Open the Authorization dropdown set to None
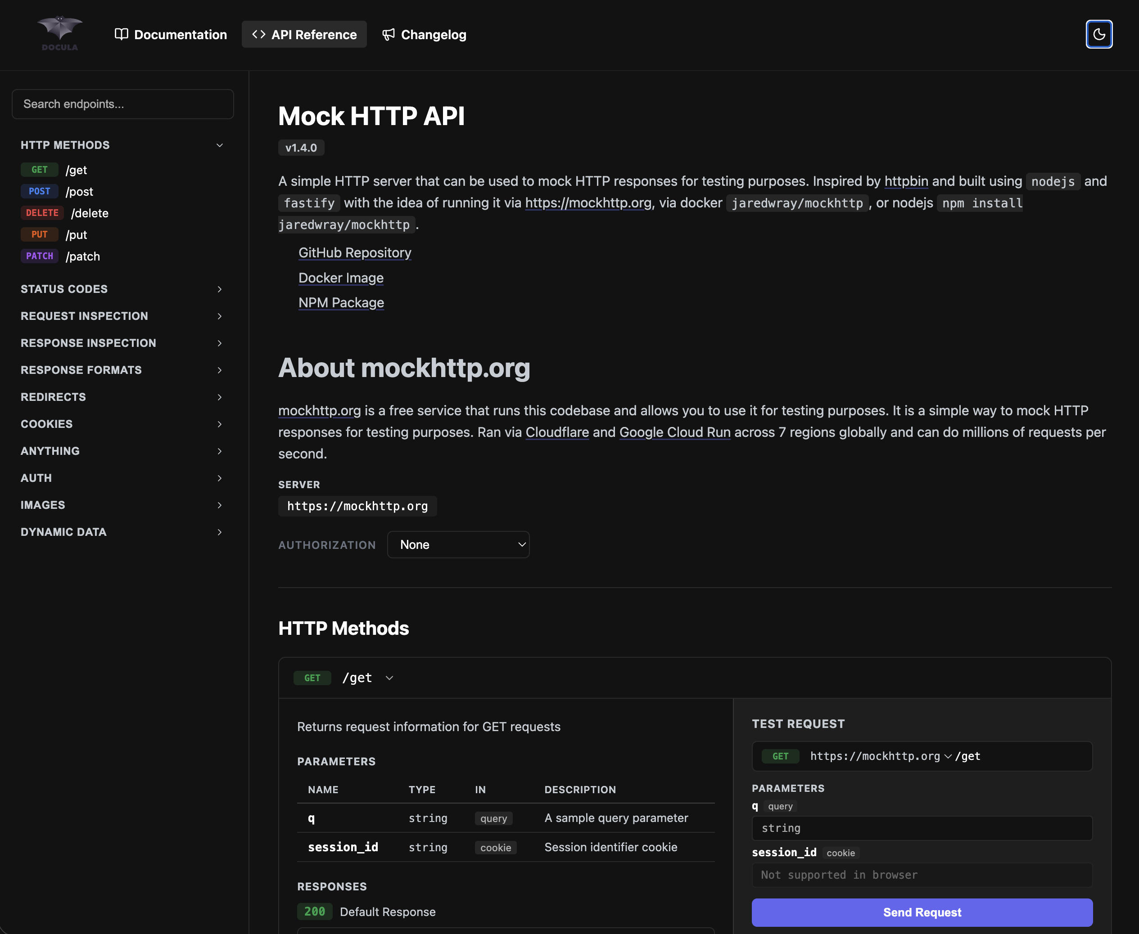 [458, 544]
